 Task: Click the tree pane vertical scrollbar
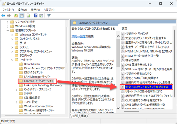[67, 45]
